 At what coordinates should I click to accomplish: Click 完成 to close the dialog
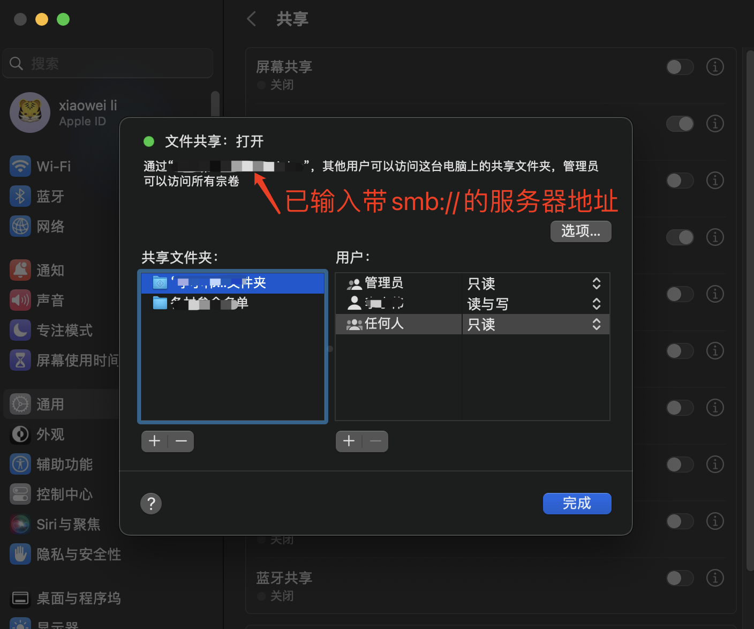(577, 504)
